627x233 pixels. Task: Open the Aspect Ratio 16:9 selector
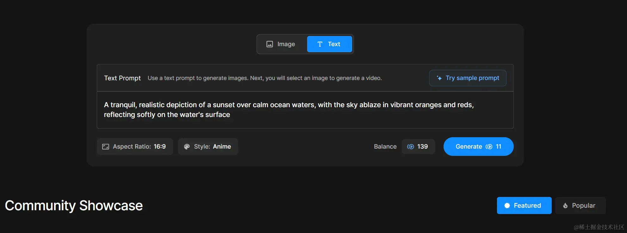[135, 146]
